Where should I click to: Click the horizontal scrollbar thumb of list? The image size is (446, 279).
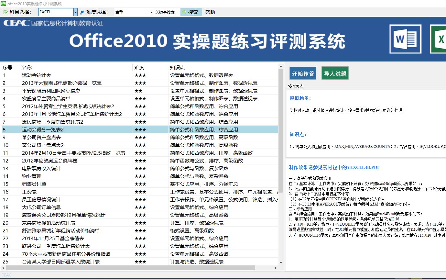[x=130, y=268]
